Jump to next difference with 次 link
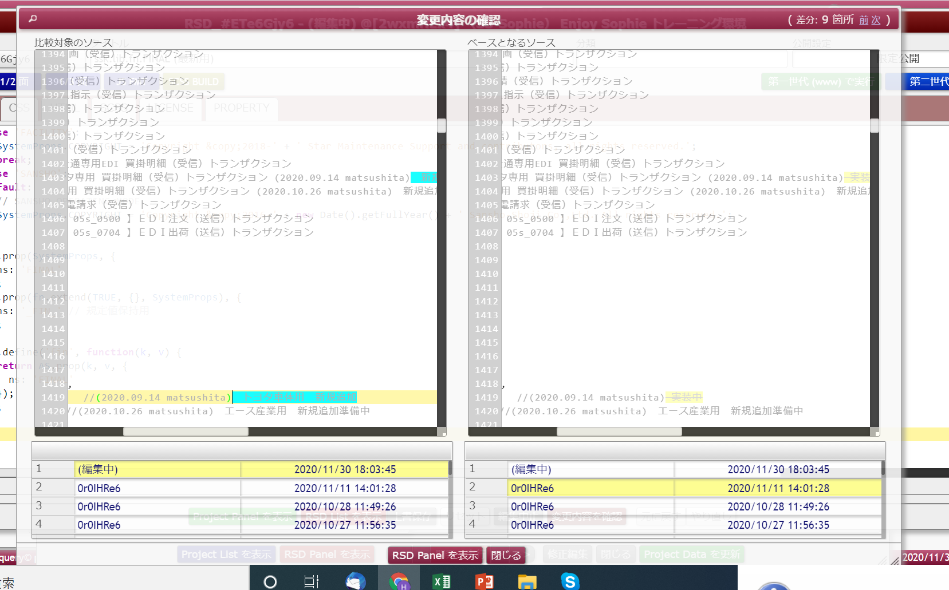 coord(876,20)
